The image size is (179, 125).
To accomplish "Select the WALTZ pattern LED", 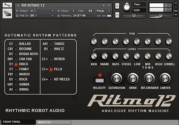I will click(x=51, y=49).
